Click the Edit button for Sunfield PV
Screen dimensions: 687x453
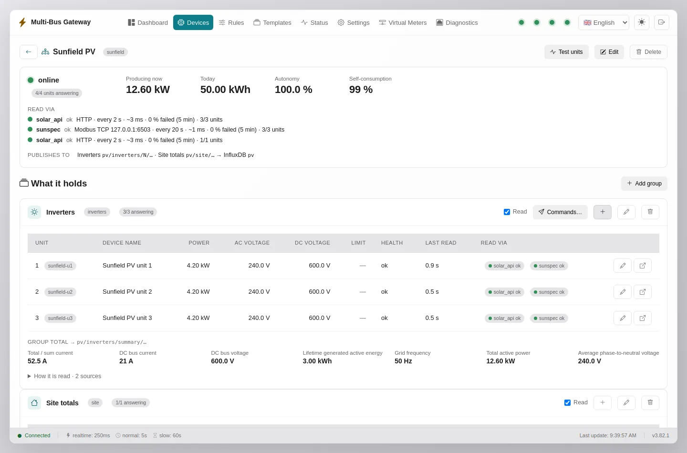tap(609, 52)
